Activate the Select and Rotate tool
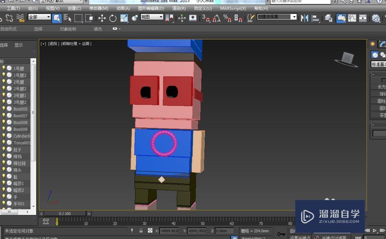Screen dimensions: 386x239 (x=113, y=18)
